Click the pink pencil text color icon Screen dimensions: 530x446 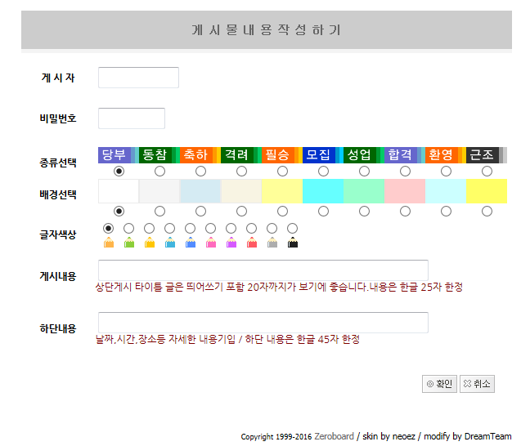click(211, 243)
